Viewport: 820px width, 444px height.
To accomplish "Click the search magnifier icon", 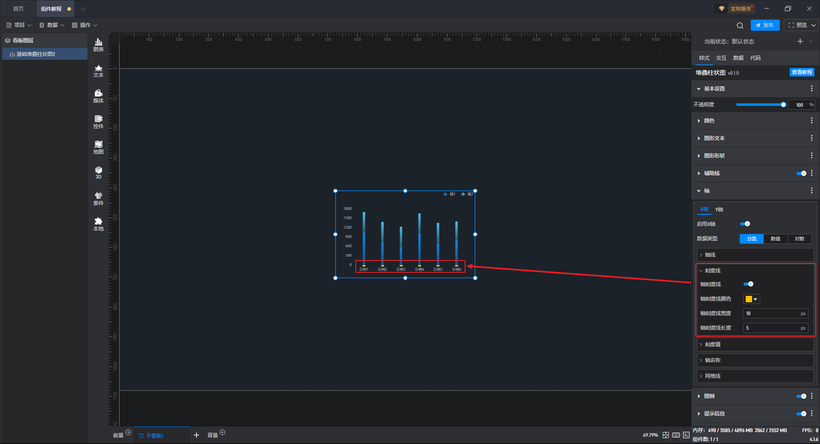I will (x=740, y=26).
